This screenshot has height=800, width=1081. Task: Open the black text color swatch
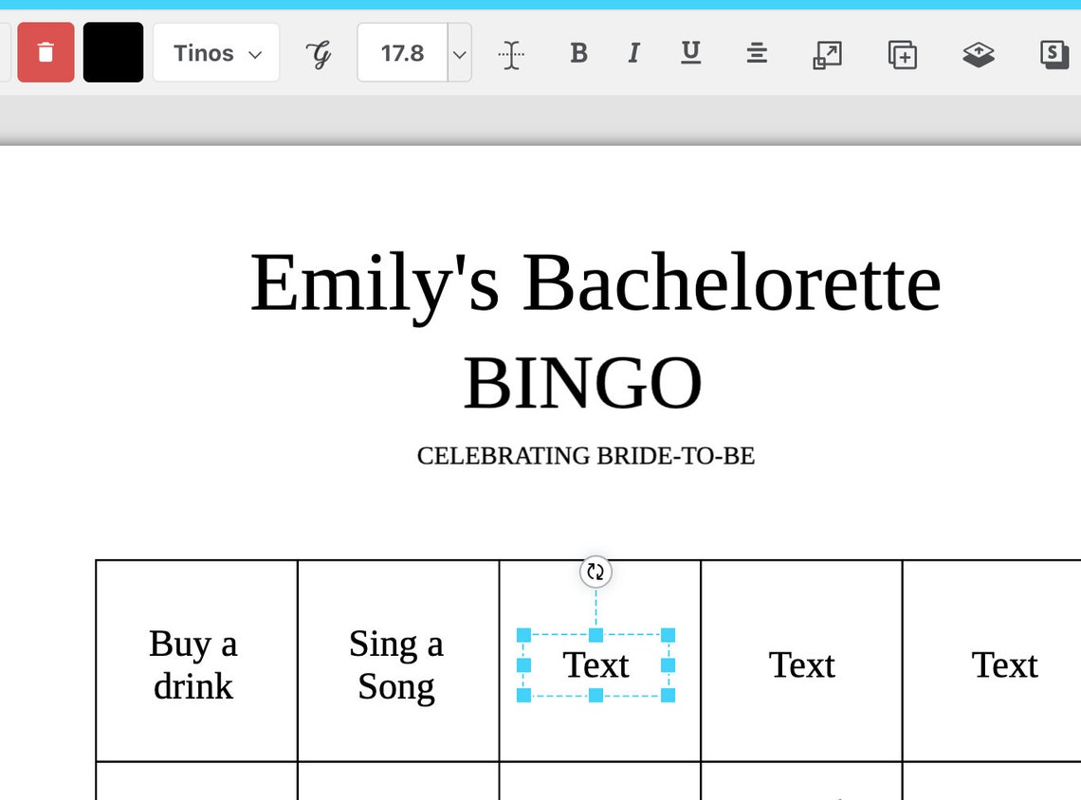(x=113, y=52)
